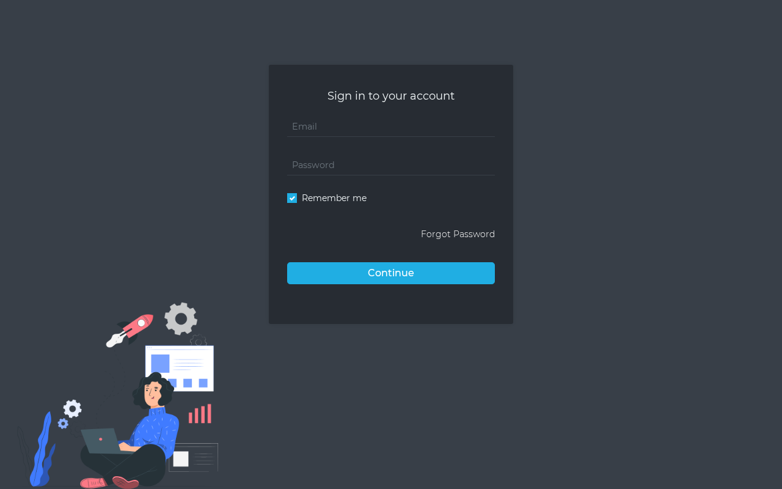Image resolution: width=782 pixels, height=489 pixels.
Task: Click the white gear above the plant
Action: click(73, 408)
